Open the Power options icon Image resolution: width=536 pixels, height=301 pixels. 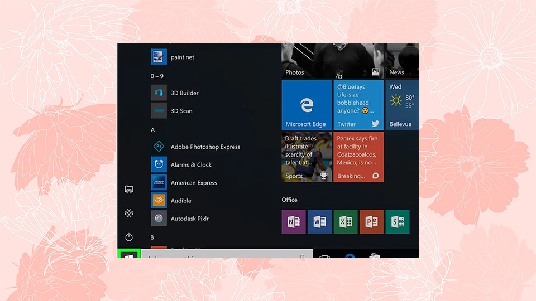[129, 237]
